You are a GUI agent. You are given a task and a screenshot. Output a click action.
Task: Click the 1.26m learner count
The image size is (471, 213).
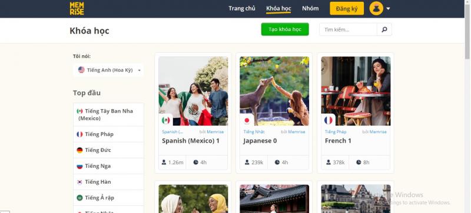pyautogui.click(x=175, y=163)
